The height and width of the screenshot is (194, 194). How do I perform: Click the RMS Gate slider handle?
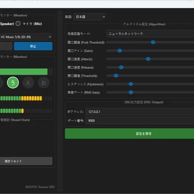[131, 92]
